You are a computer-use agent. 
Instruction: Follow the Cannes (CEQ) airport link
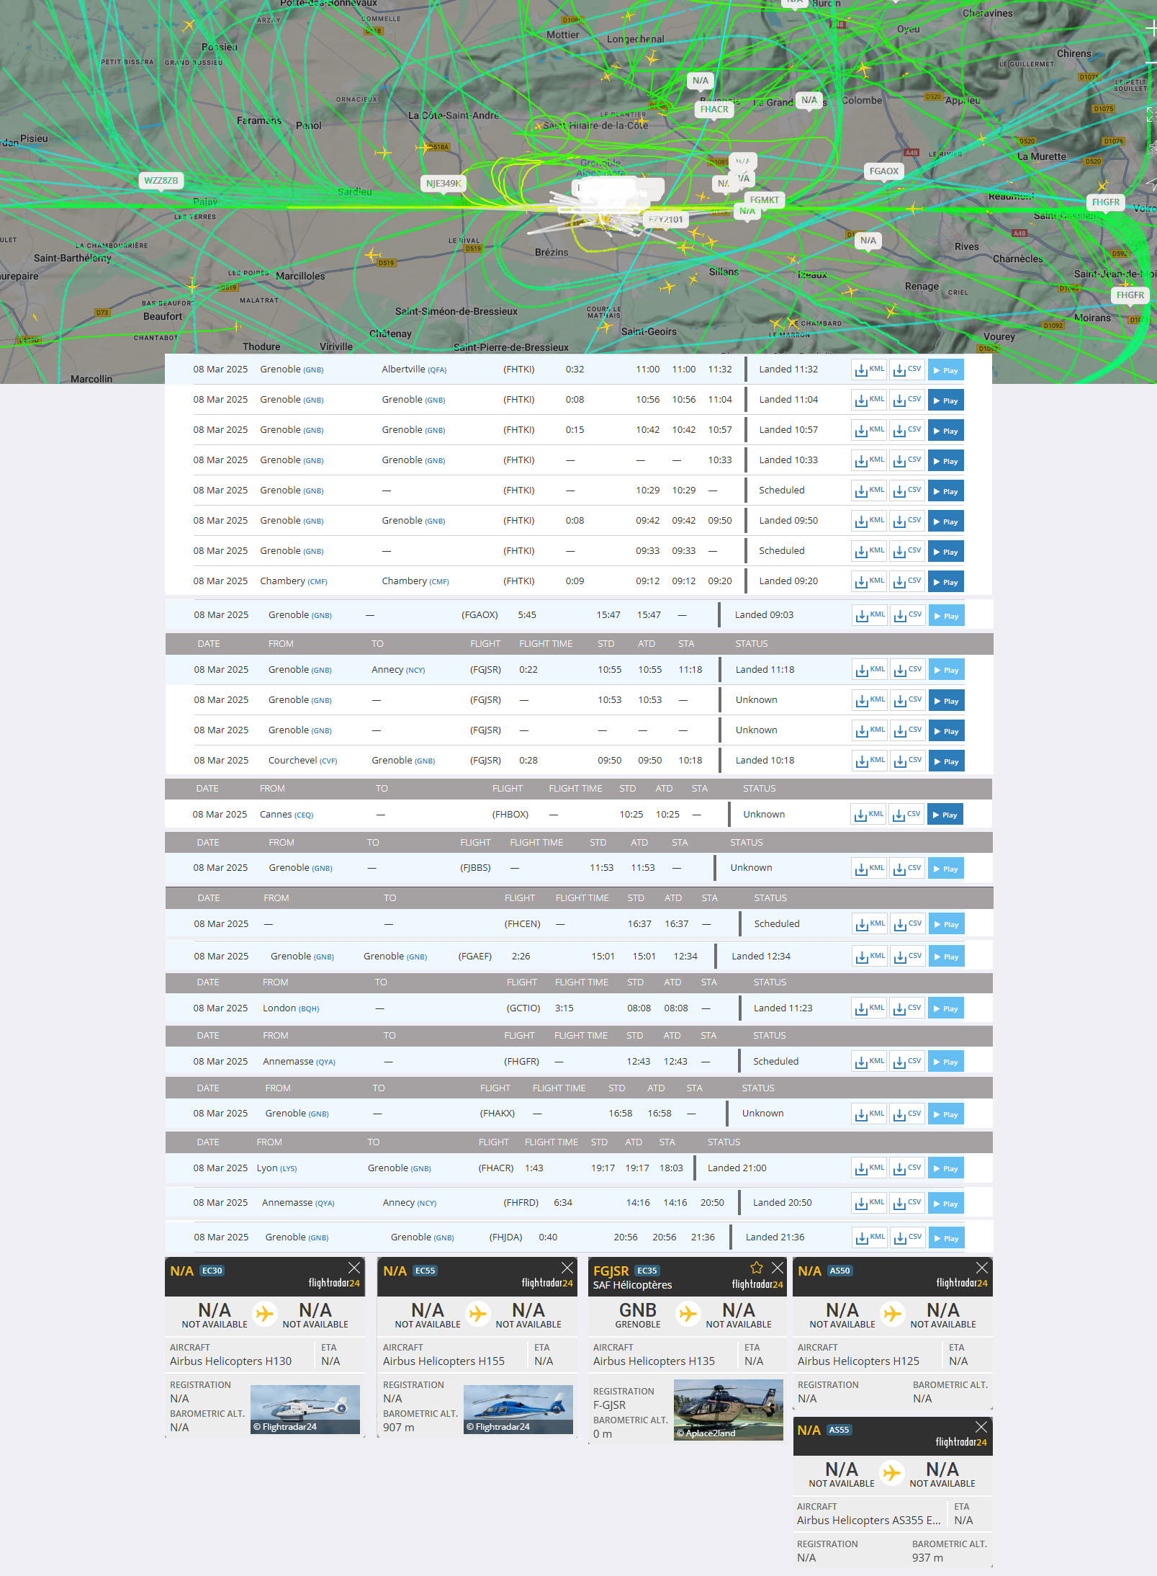click(287, 815)
